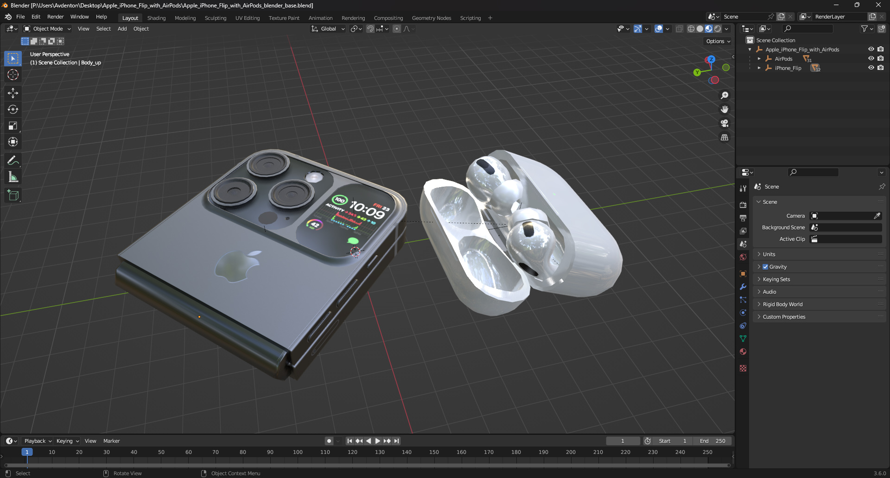The height and width of the screenshot is (478, 890).
Task: Disable AirPods collection in renders
Action: pyautogui.click(x=880, y=59)
